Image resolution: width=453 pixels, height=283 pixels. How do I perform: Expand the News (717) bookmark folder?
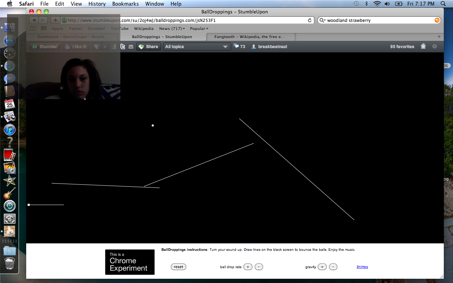172,29
